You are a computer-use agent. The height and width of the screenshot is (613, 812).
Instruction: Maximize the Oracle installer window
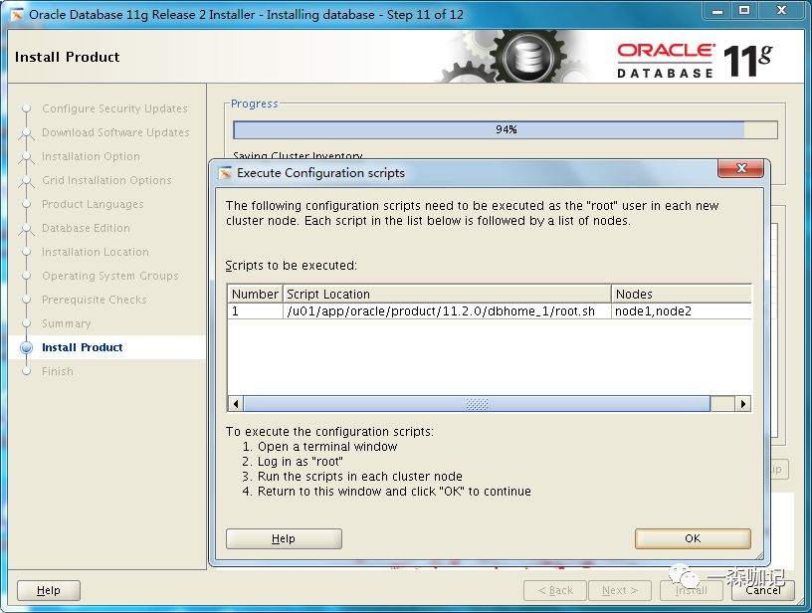(x=744, y=12)
